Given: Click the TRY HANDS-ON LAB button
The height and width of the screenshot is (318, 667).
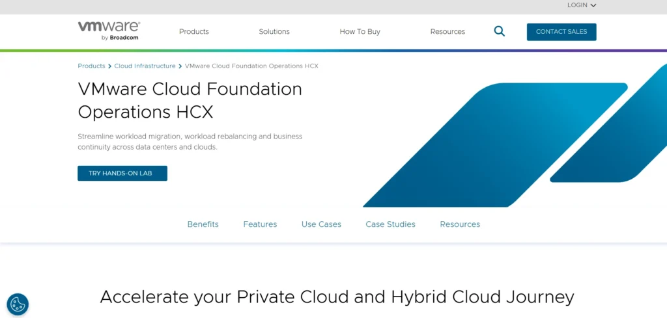Looking at the screenshot, I should coord(122,173).
